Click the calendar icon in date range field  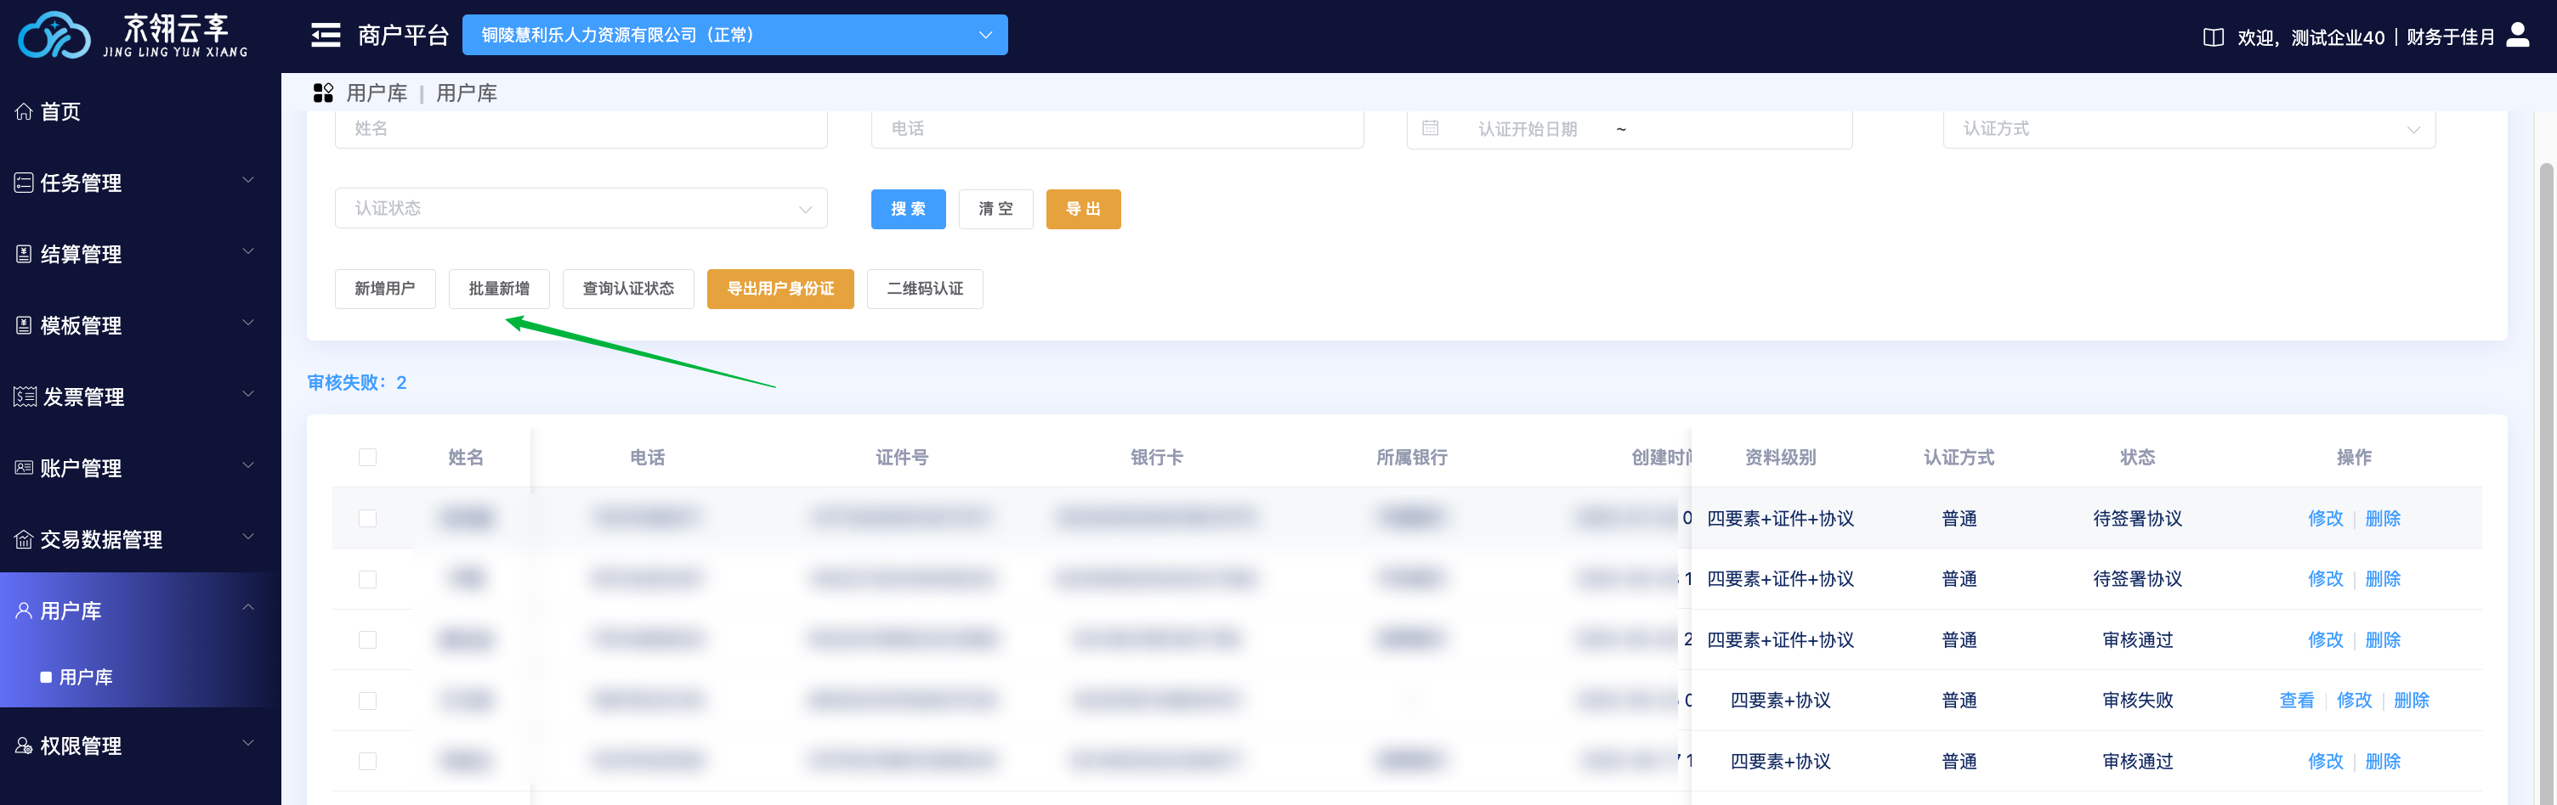point(1431,129)
